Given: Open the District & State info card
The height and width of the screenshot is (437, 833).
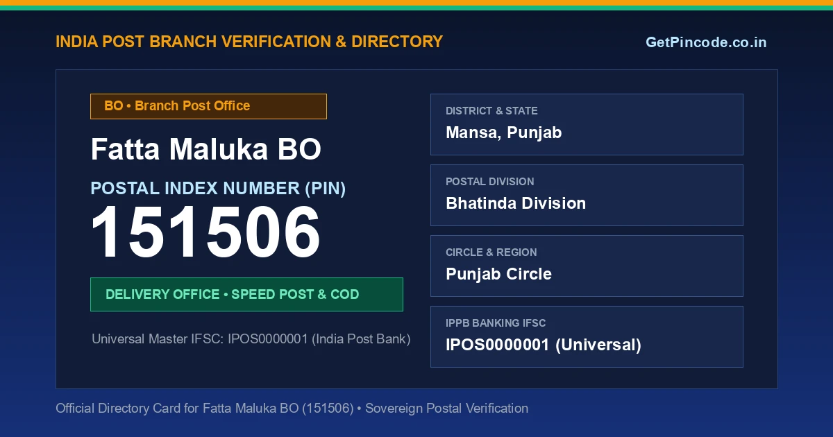Looking at the screenshot, I should (x=587, y=124).
